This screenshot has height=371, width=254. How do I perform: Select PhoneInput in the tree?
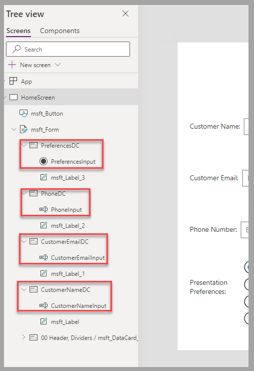(66, 210)
